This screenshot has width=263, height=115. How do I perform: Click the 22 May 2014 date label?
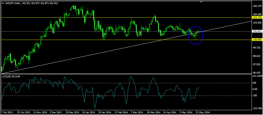click(203, 112)
